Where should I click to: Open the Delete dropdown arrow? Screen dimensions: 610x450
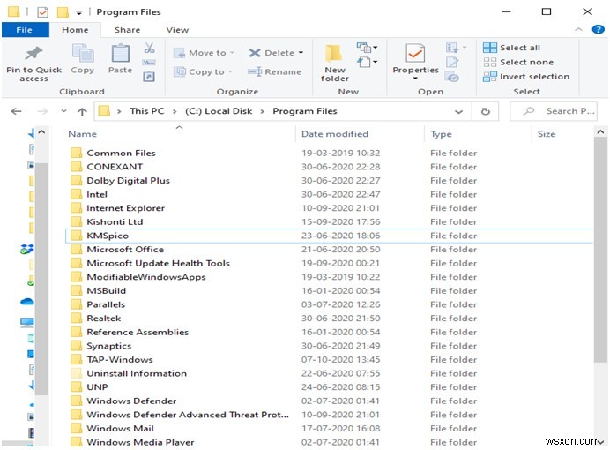(301, 53)
